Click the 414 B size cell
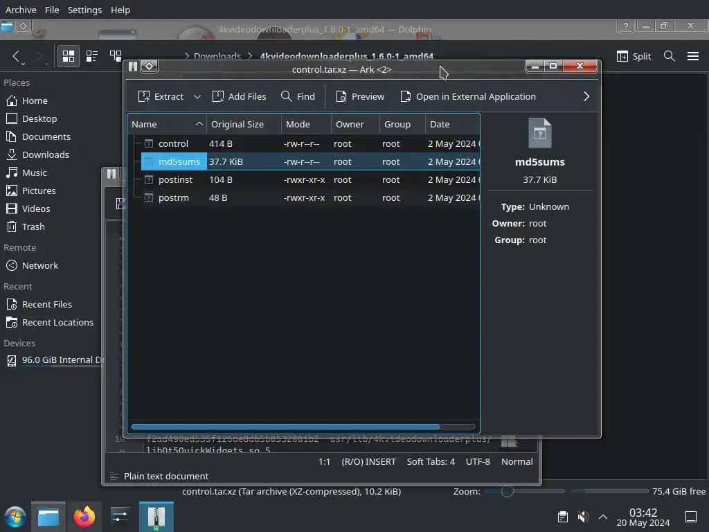This screenshot has height=532, width=709. [x=221, y=143]
